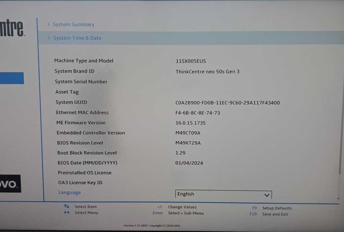The image size is (344, 232).
Task: Click the ME Firmware version 16.0.15.1735
Action: point(191,123)
